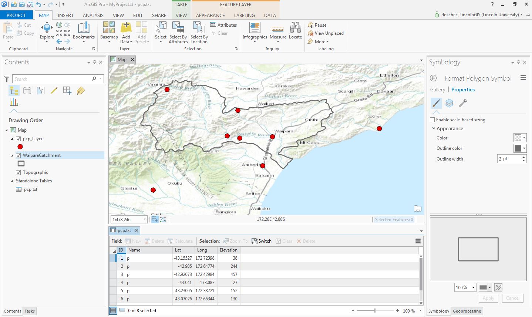The image size is (532, 317).
Task: Click Switch selection in table toolbar
Action: tap(262, 241)
